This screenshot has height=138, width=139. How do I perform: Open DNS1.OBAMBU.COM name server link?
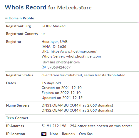coord(60,105)
